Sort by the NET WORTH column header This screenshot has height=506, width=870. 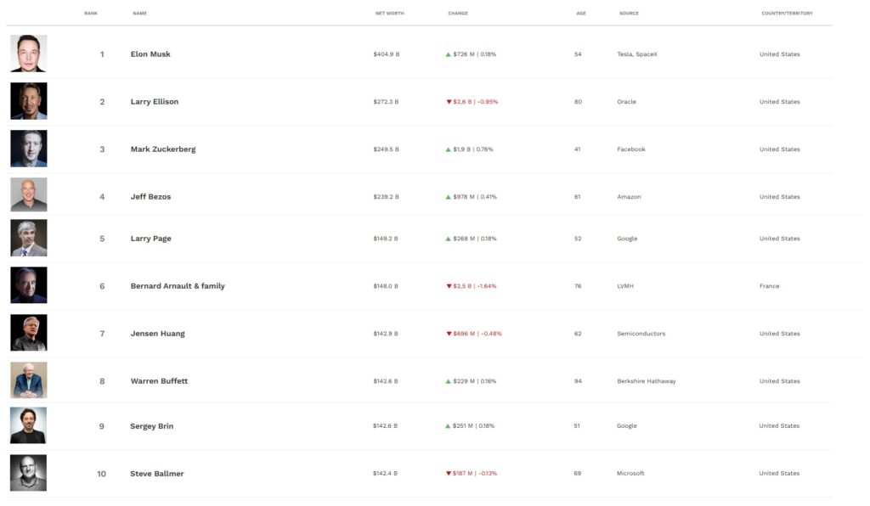pos(389,14)
